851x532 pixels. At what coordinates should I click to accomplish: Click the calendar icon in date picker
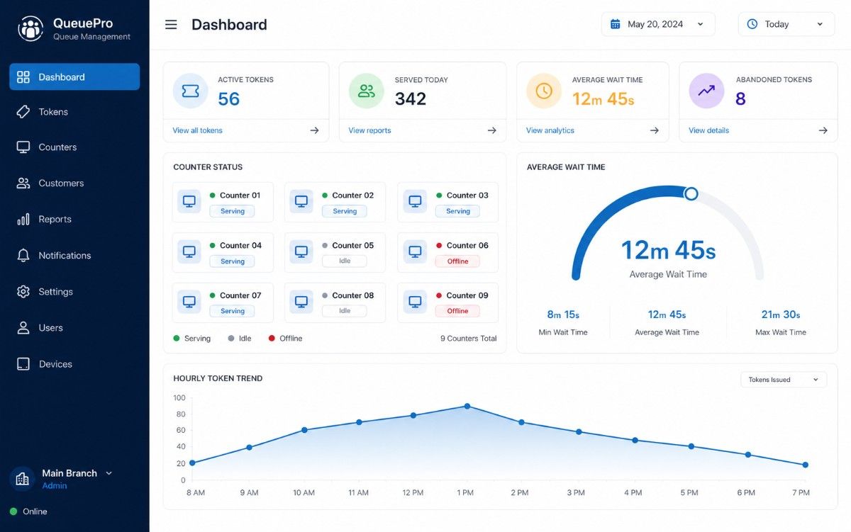tap(616, 24)
